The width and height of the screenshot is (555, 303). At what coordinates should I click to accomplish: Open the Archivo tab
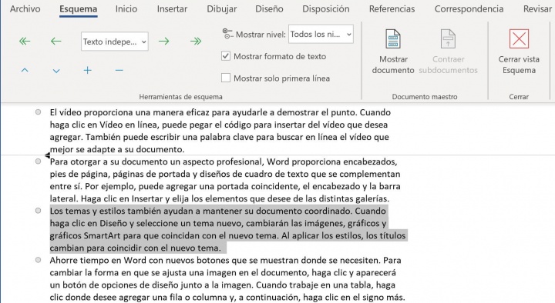coord(25,8)
